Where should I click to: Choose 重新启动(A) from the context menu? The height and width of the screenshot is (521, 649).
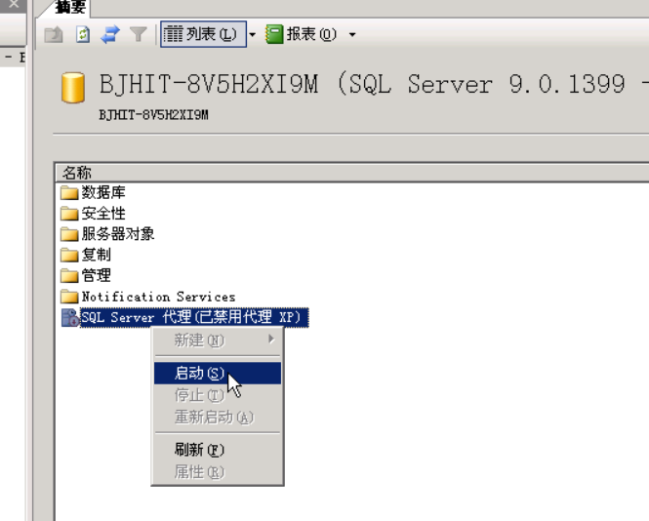[x=218, y=418]
